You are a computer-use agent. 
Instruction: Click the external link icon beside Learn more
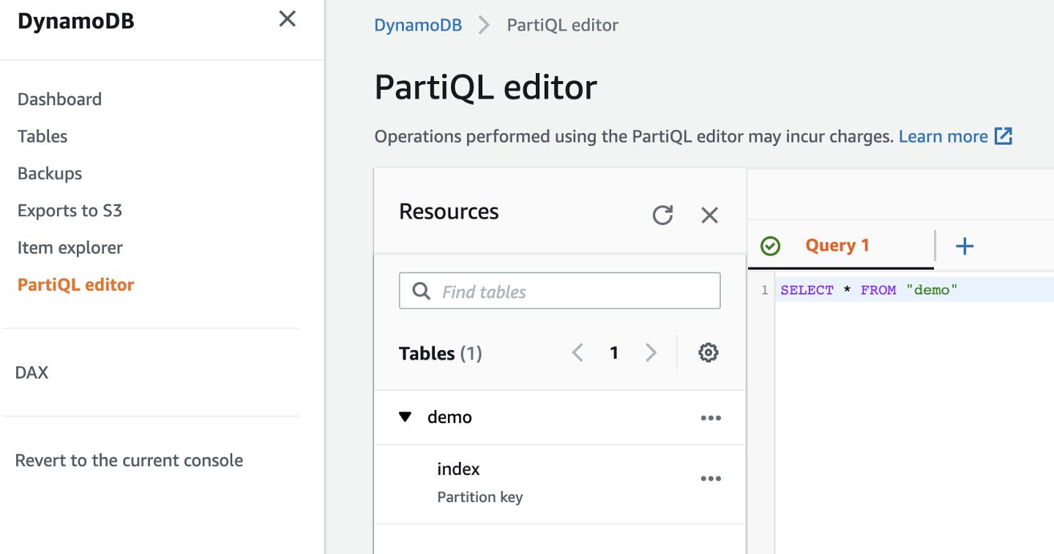point(1003,136)
